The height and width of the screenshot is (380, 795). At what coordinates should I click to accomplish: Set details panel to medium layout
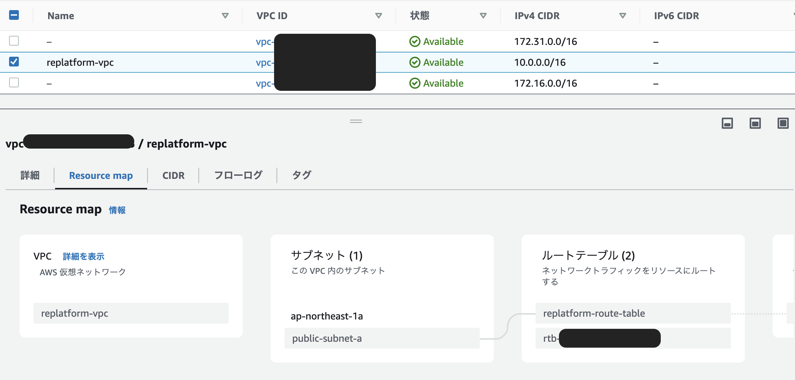[755, 123]
